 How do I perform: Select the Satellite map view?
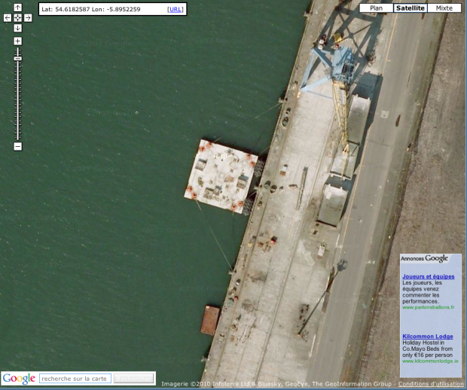(x=410, y=8)
